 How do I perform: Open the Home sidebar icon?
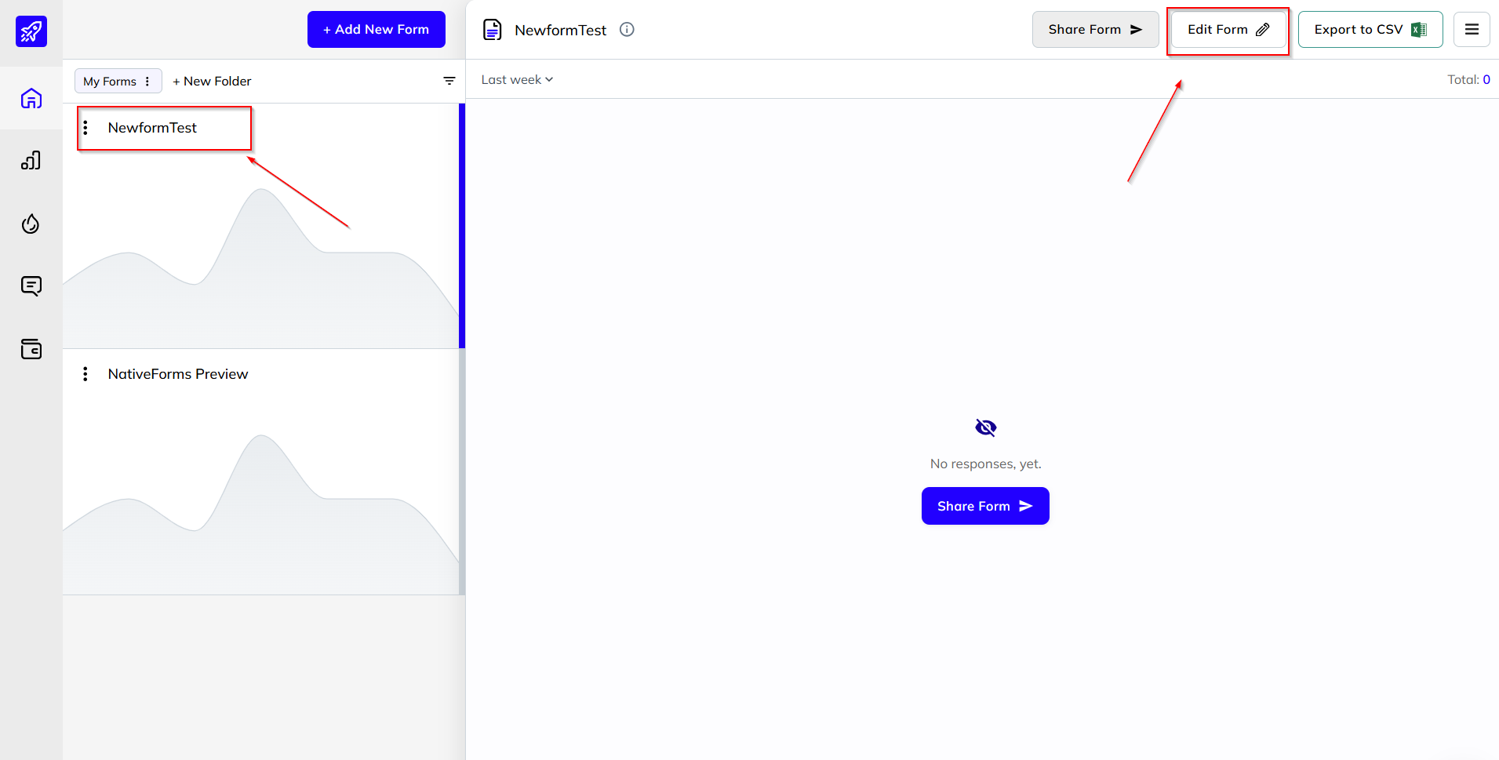click(x=31, y=98)
